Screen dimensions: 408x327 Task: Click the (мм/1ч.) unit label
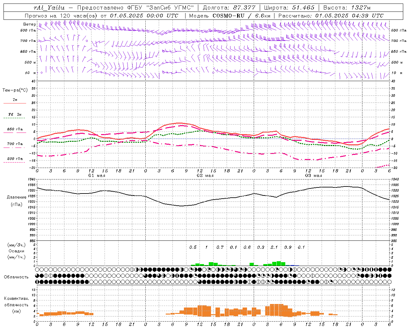tap(17, 257)
